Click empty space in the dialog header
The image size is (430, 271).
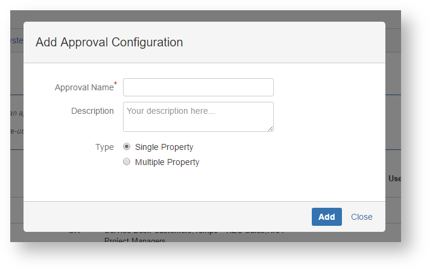tap(283, 42)
